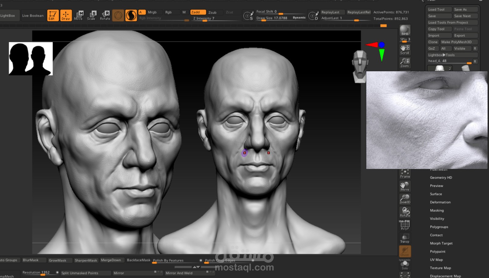Select the Scale transform icon
Image resolution: width=489 pixels, height=278 pixels.
[91, 15]
